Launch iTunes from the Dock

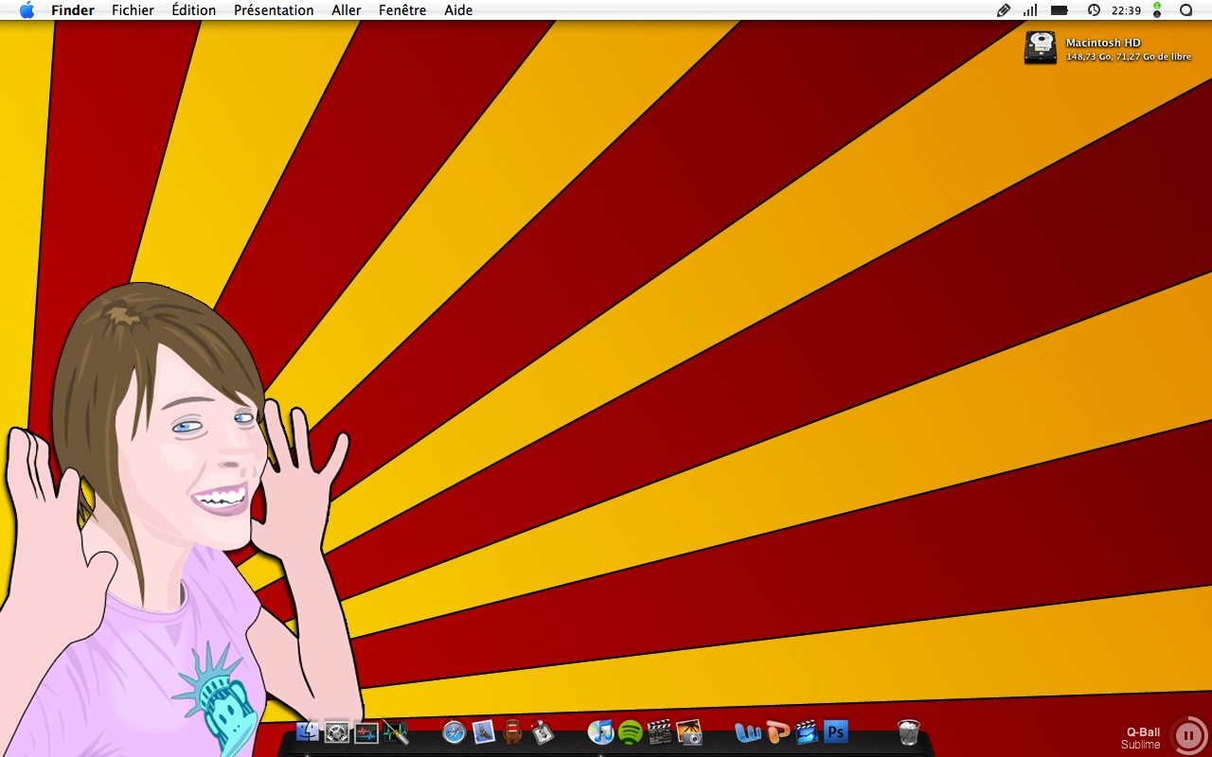tap(601, 731)
